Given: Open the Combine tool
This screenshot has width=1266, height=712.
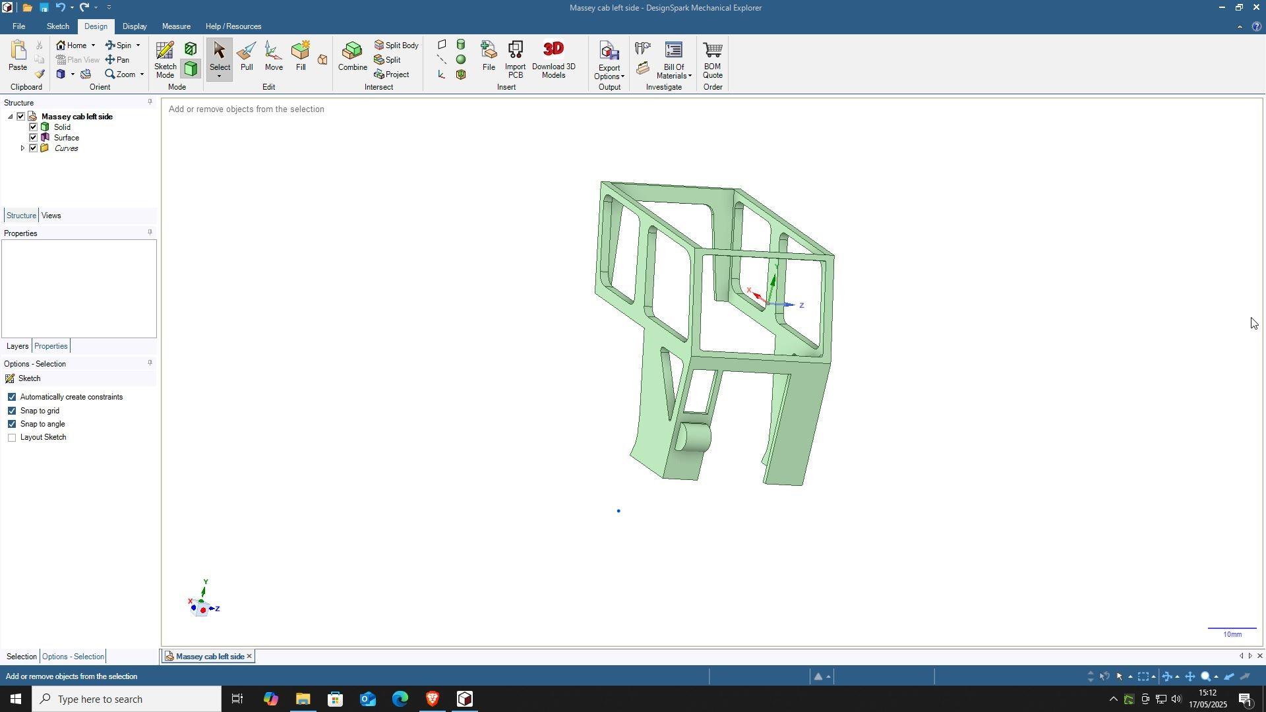Looking at the screenshot, I should pos(352,56).
